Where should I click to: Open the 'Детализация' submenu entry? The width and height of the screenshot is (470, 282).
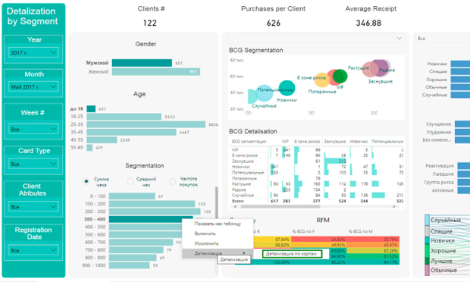pyautogui.click(x=218, y=253)
